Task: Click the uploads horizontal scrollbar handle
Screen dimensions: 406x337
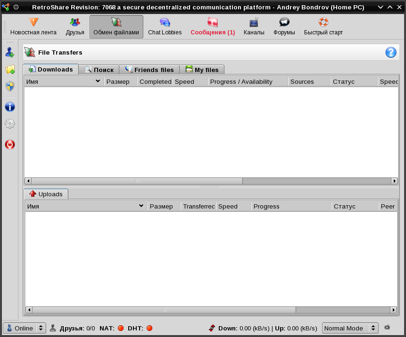Action: coord(164,310)
